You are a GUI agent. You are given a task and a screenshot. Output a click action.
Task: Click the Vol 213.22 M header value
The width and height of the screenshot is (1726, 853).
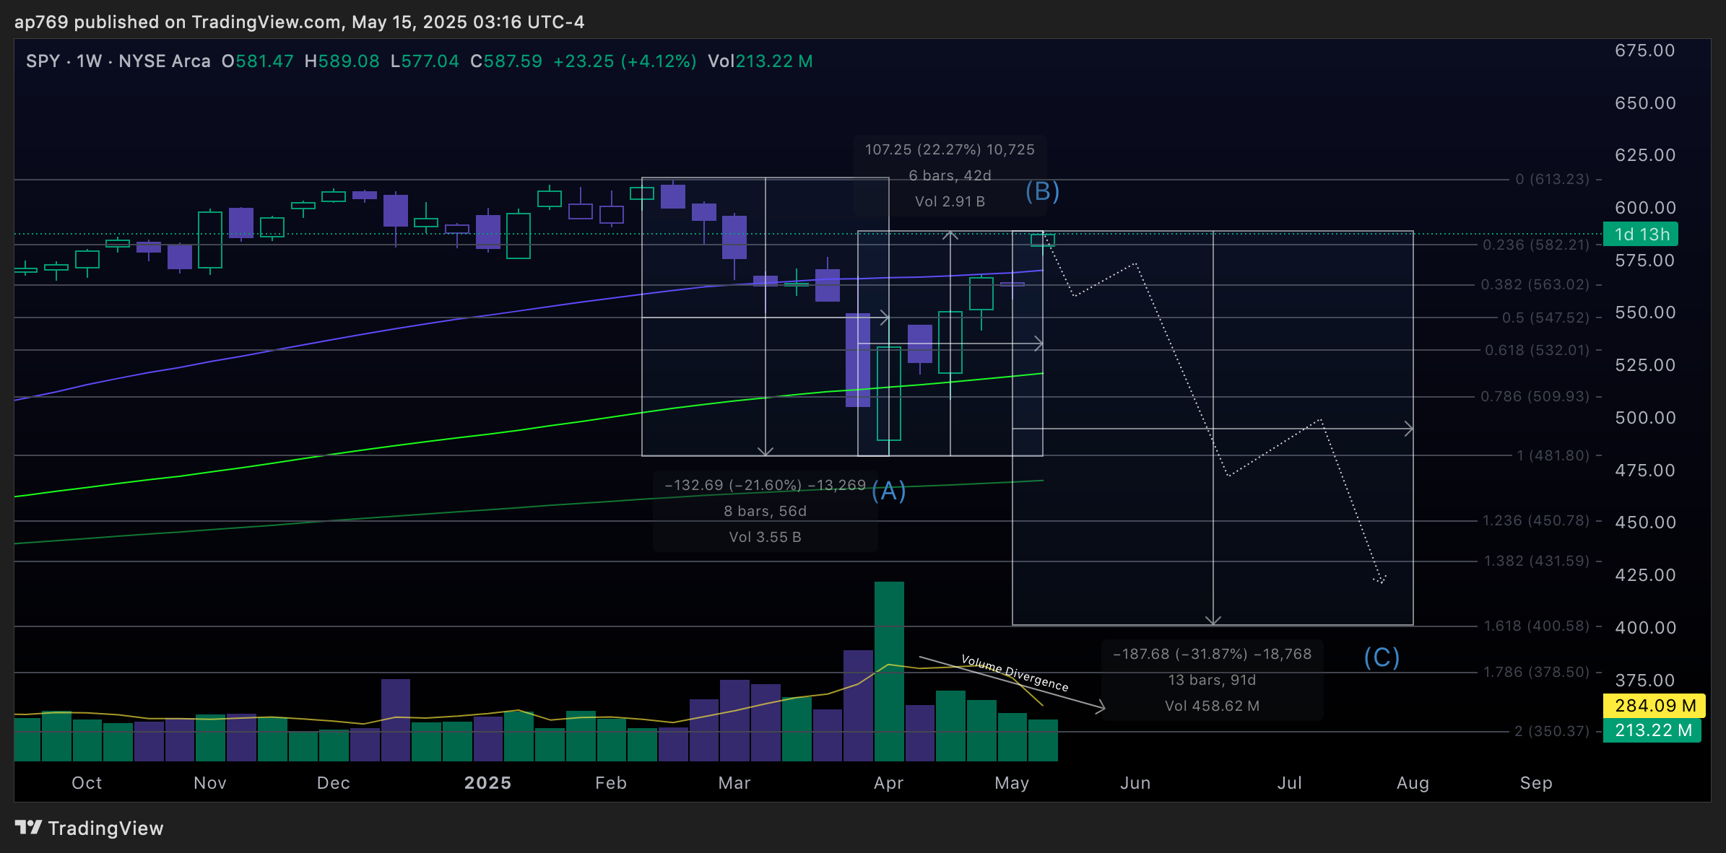coord(760,61)
